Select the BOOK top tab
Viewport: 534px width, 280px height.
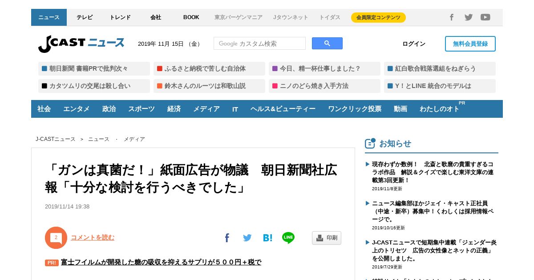coord(191,17)
